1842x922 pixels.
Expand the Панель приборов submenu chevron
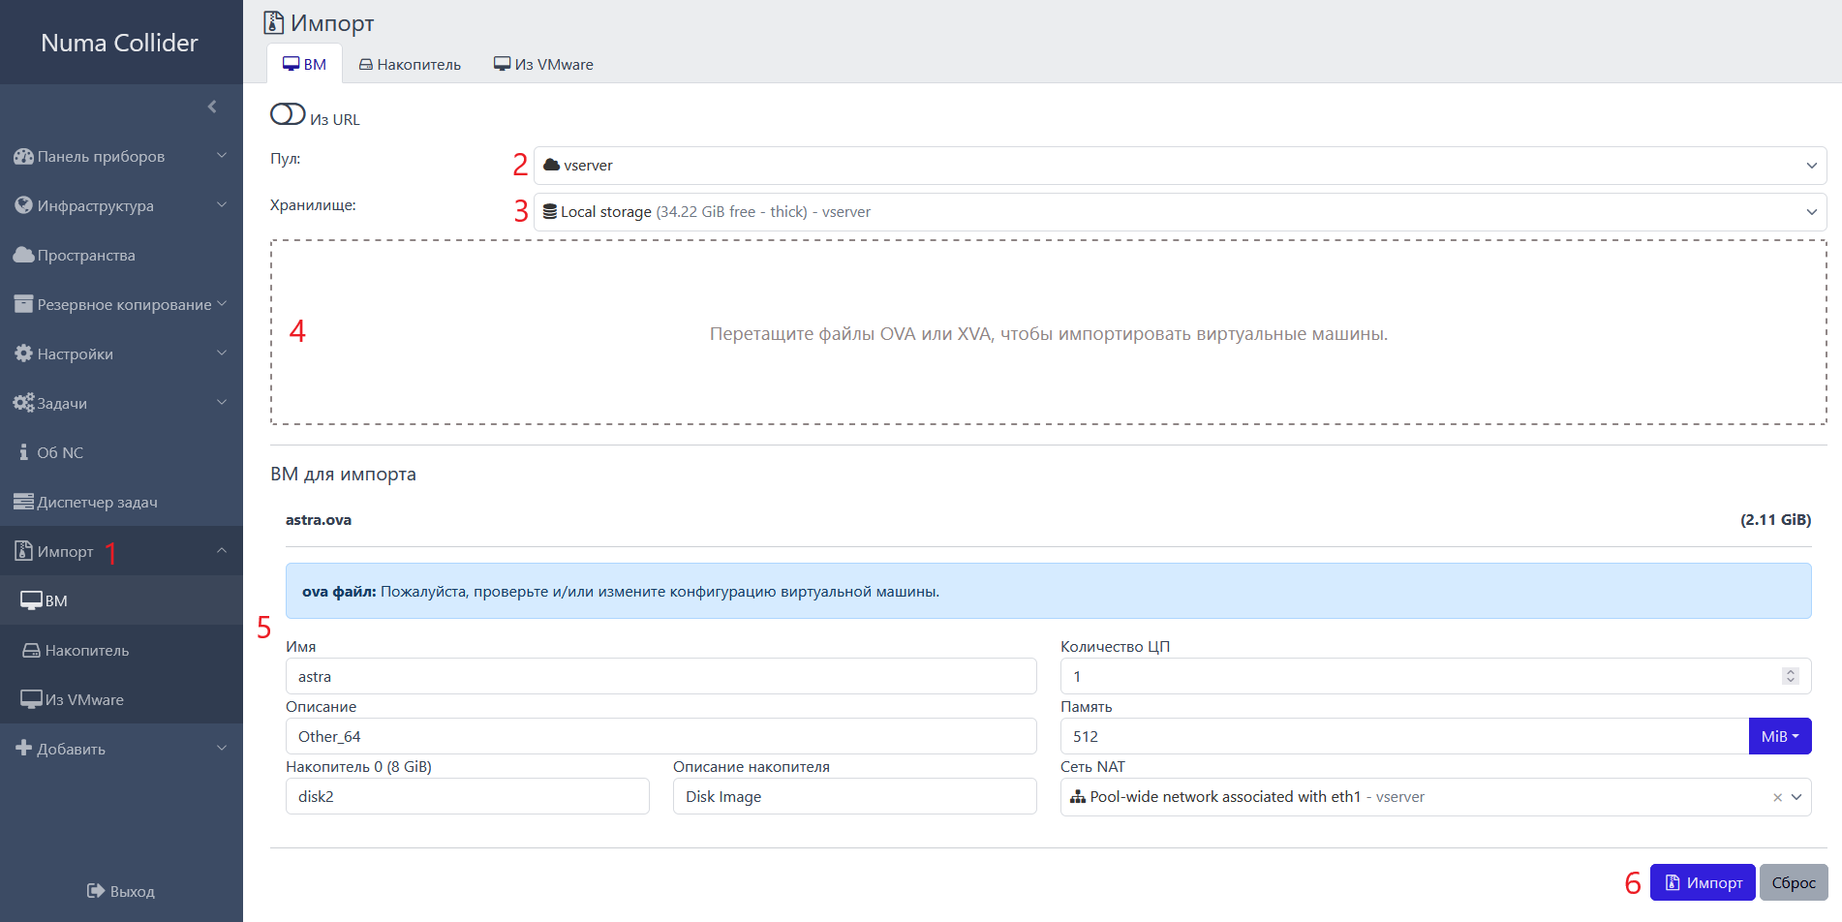point(222,156)
